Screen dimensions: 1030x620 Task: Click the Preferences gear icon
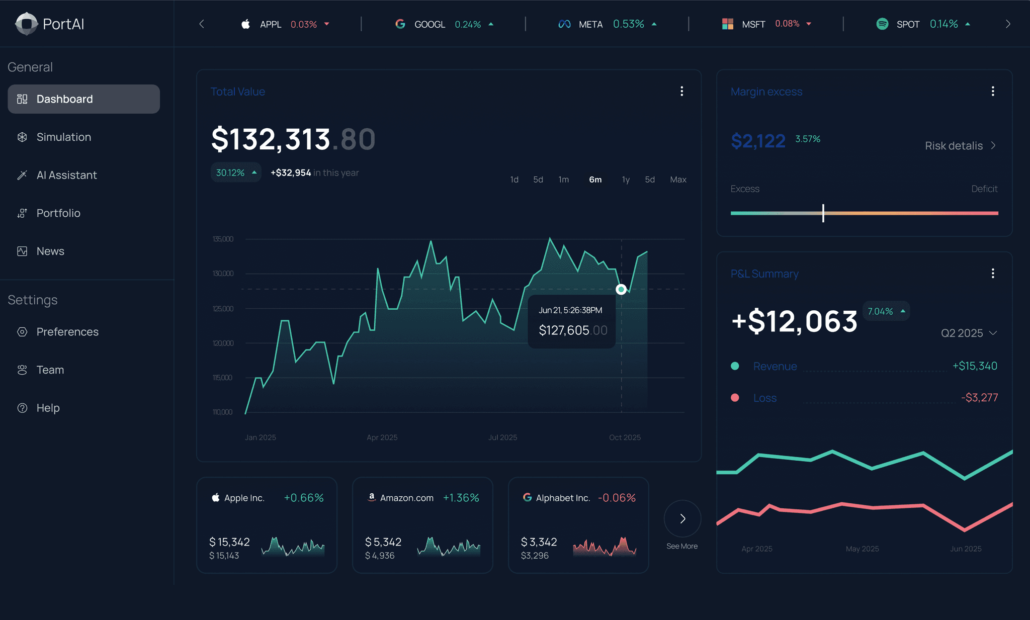tap(22, 332)
